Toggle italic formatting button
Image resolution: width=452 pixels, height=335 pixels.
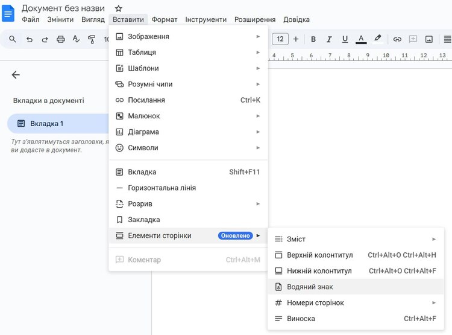coord(329,39)
